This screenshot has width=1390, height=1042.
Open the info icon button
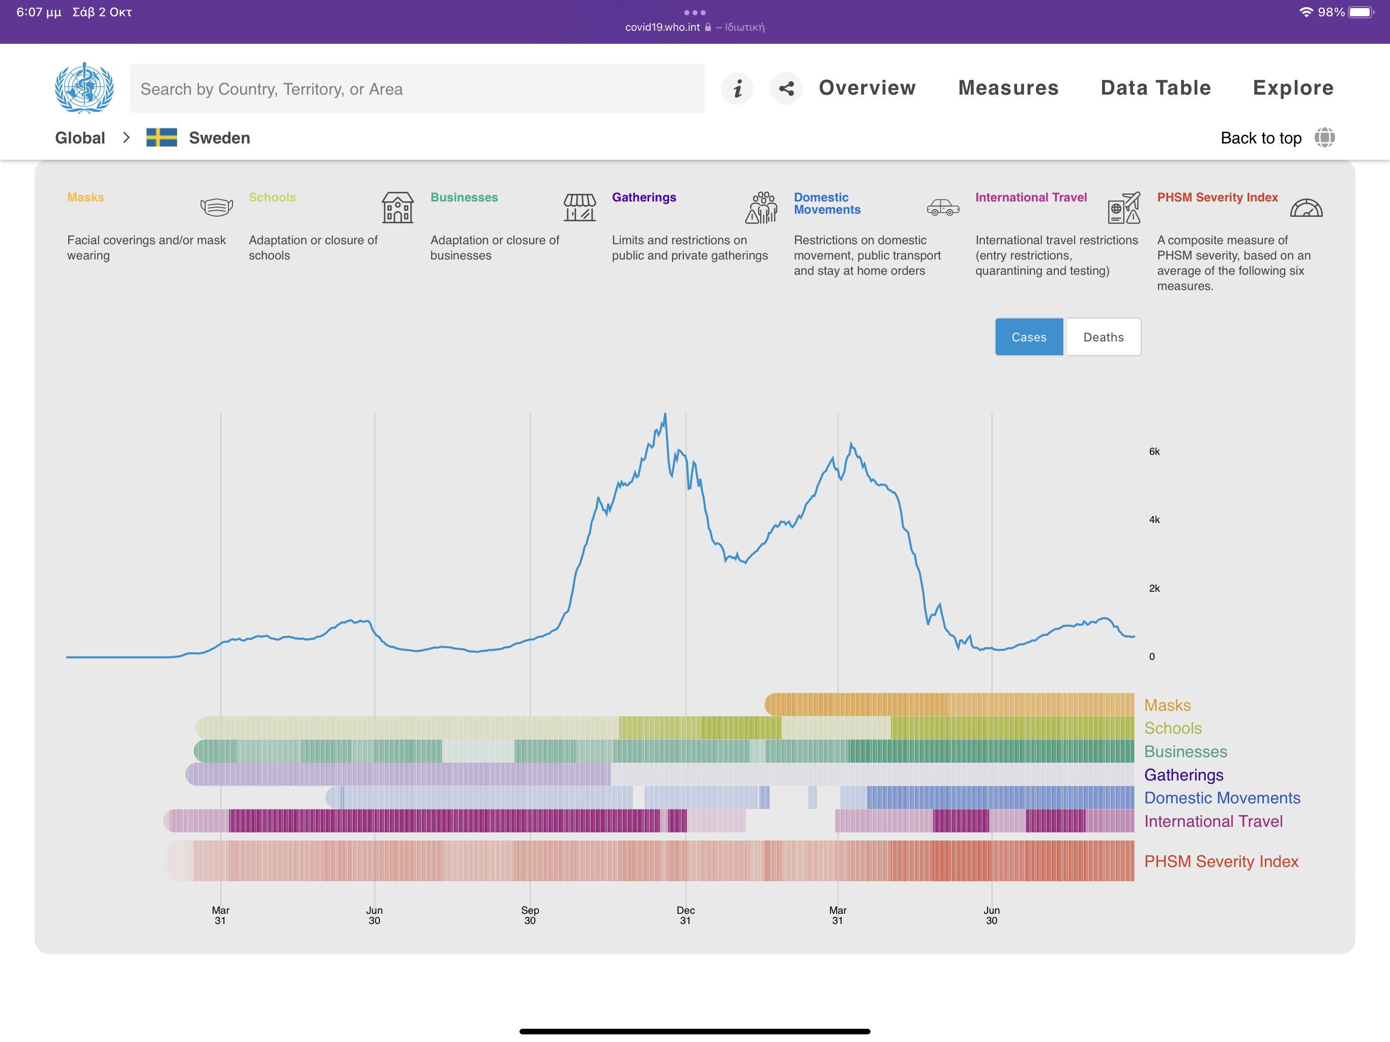point(737,89)
